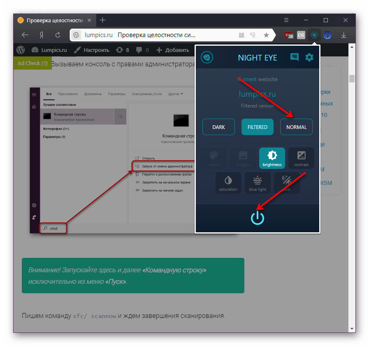Open Night Eye chat feedback icon

295,57
